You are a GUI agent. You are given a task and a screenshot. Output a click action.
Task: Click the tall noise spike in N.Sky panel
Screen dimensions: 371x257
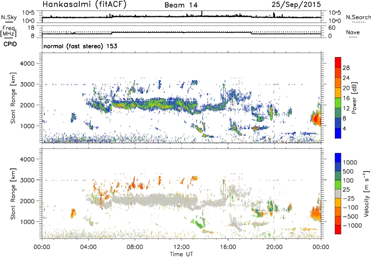[202, 13]
